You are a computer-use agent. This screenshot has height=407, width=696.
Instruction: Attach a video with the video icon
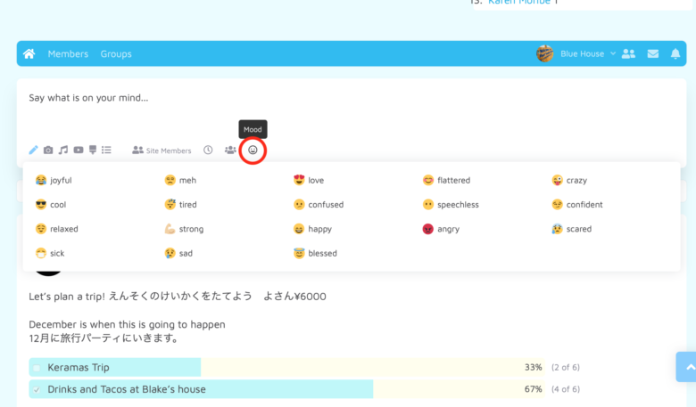pos(79,151)
